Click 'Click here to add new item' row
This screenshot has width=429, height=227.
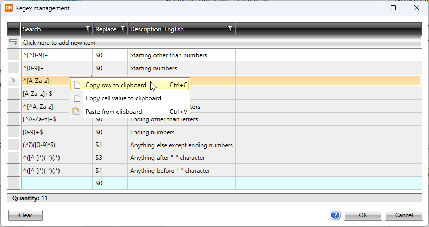pos(59,43)
